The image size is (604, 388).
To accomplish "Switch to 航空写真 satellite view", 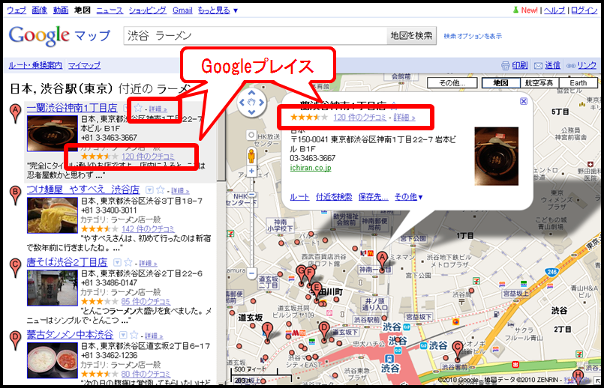I will pos(539,82).
